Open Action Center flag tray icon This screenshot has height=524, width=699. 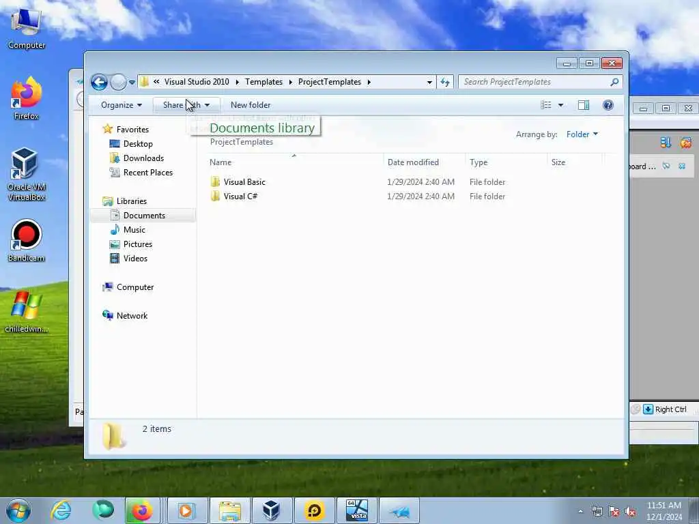coord(614,512)
